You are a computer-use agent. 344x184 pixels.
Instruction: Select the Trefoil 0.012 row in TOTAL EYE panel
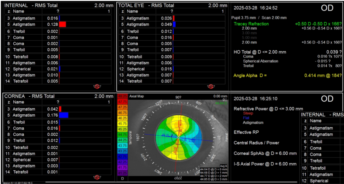172,32
